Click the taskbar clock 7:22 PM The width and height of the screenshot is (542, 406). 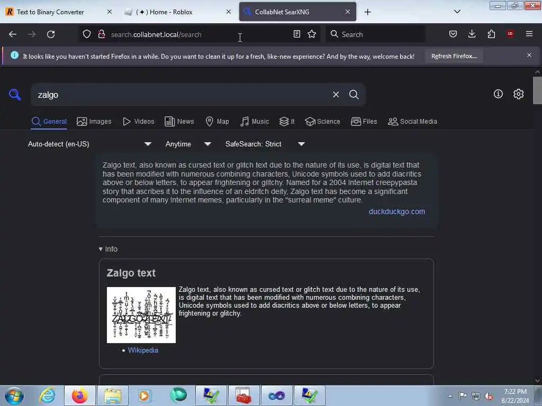[515, 392]
